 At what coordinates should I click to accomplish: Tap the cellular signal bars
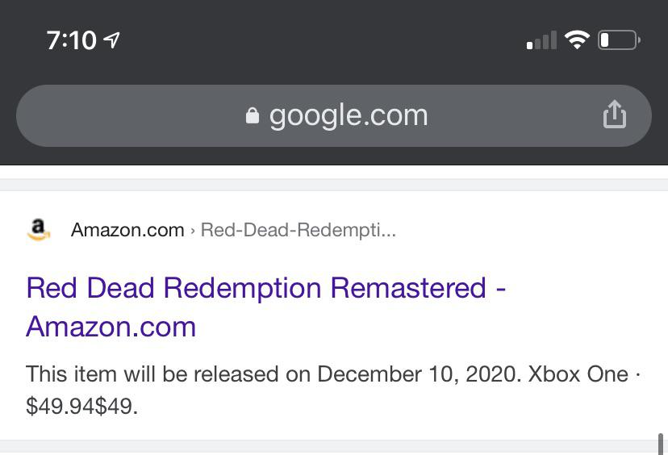coord(541,40)
